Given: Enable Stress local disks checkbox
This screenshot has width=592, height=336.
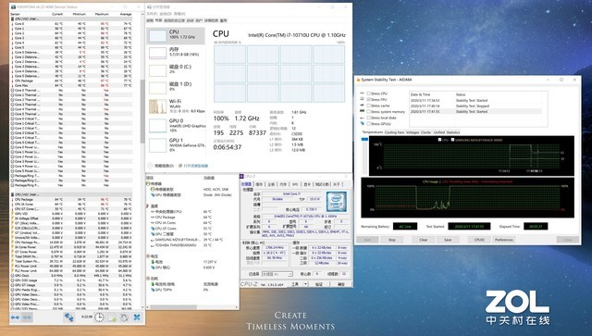Looking at the screenshot, I should (369, 118).
